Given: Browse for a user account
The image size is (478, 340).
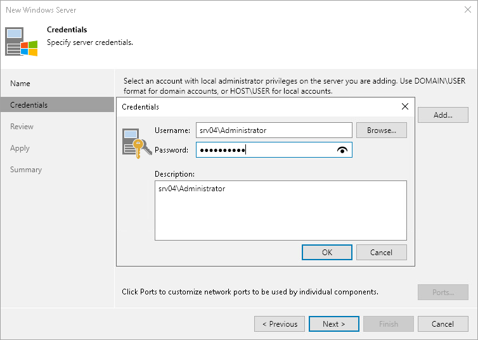Looking at the screenshot, I should pos(382,130).
